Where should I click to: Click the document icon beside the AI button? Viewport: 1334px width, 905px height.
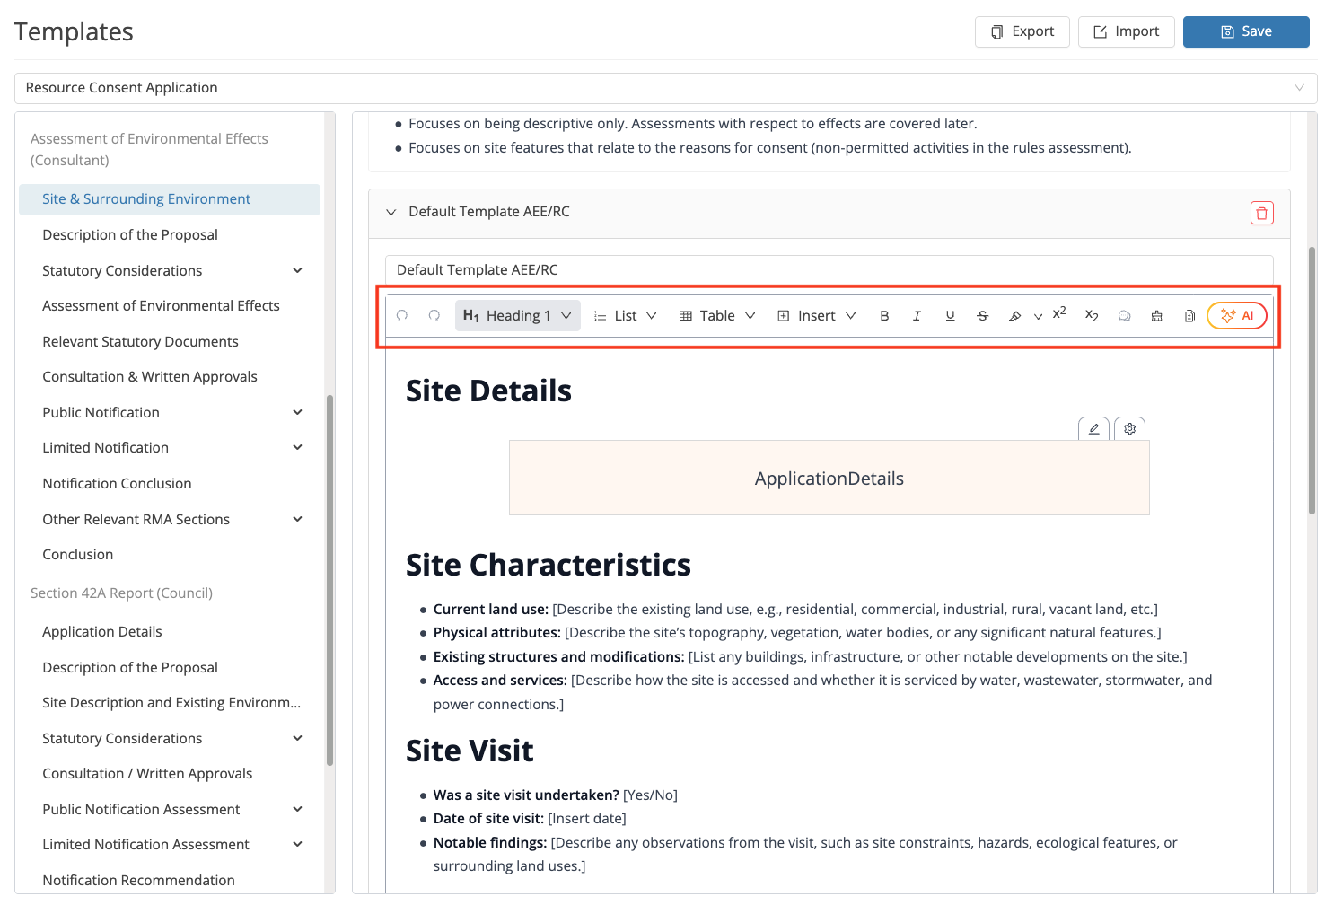pos(1189,316)
